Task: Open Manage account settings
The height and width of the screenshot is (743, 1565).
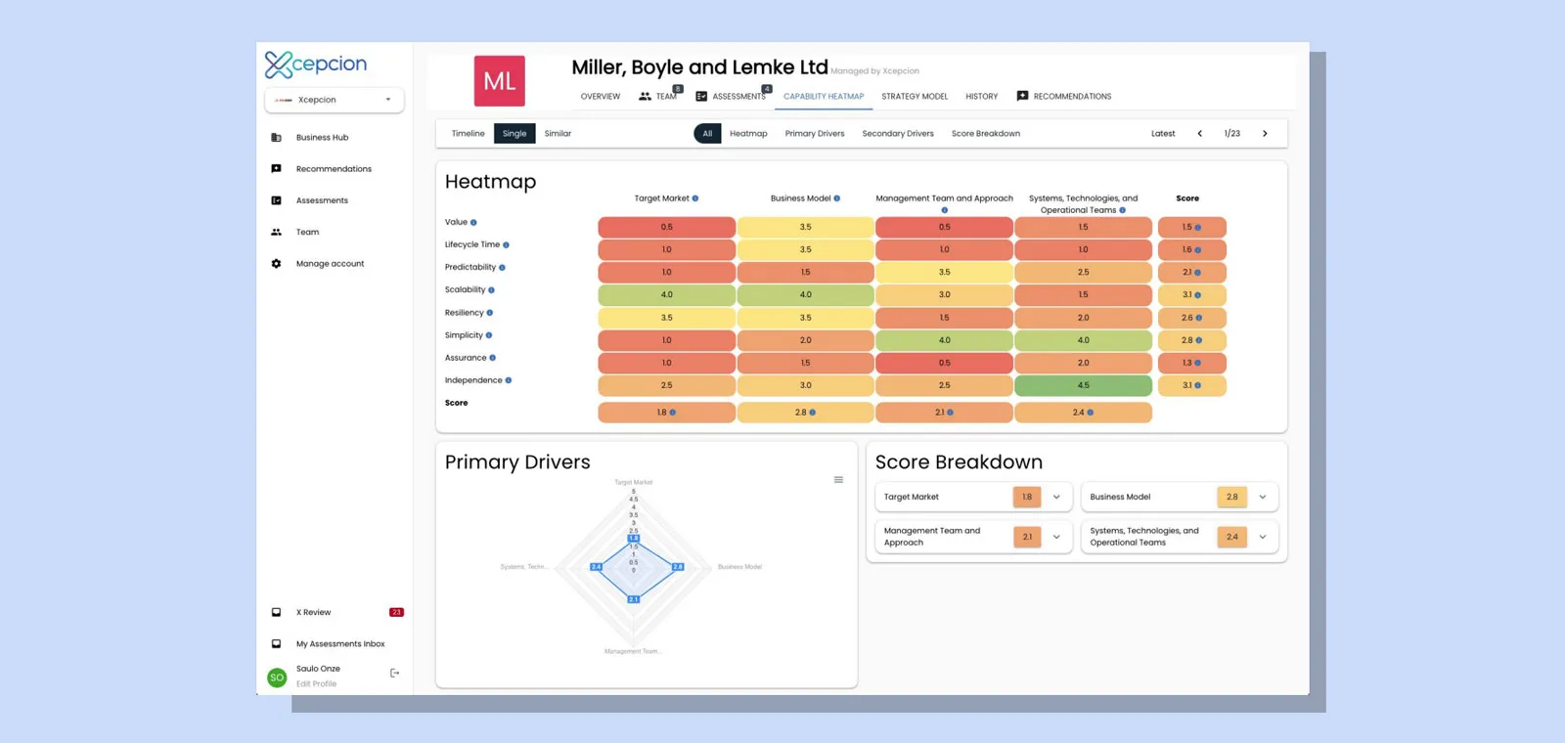Action: coord(330,264)
